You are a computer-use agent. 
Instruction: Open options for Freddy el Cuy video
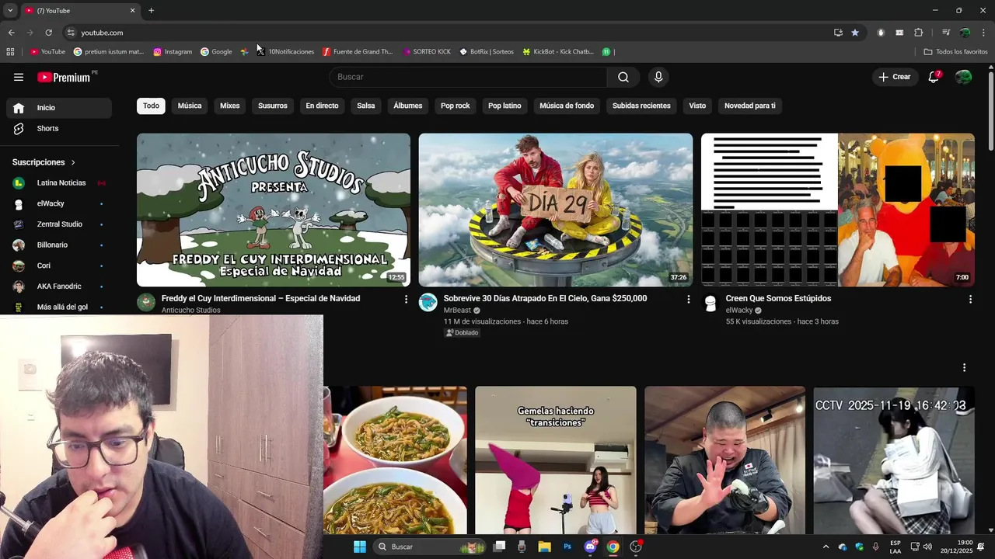pyautogui.click(x=406, y=299)
